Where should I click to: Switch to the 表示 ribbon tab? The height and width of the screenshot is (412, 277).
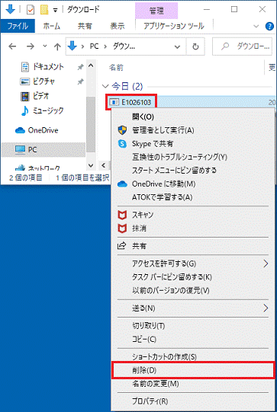click(x=118, y=27)
